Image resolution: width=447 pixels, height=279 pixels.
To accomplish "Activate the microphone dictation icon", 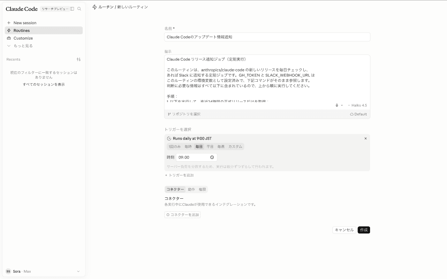I will [x=337, y=105].
